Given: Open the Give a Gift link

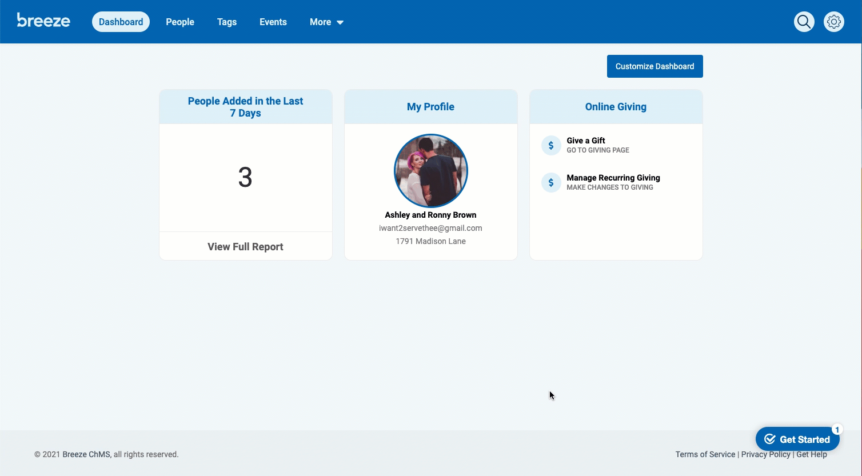Looking at the screenshot, I should tap(586, 141).
